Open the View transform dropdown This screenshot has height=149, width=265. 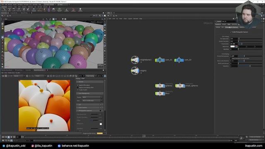tap(92, 101)
